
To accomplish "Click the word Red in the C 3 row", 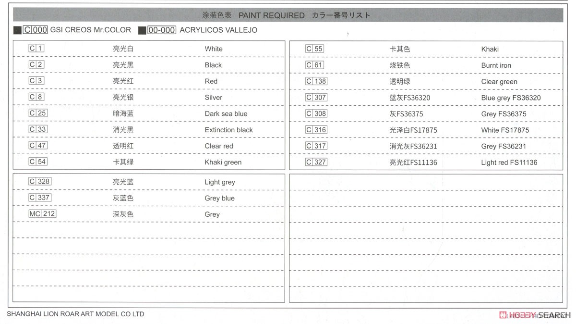I will 211,81.
